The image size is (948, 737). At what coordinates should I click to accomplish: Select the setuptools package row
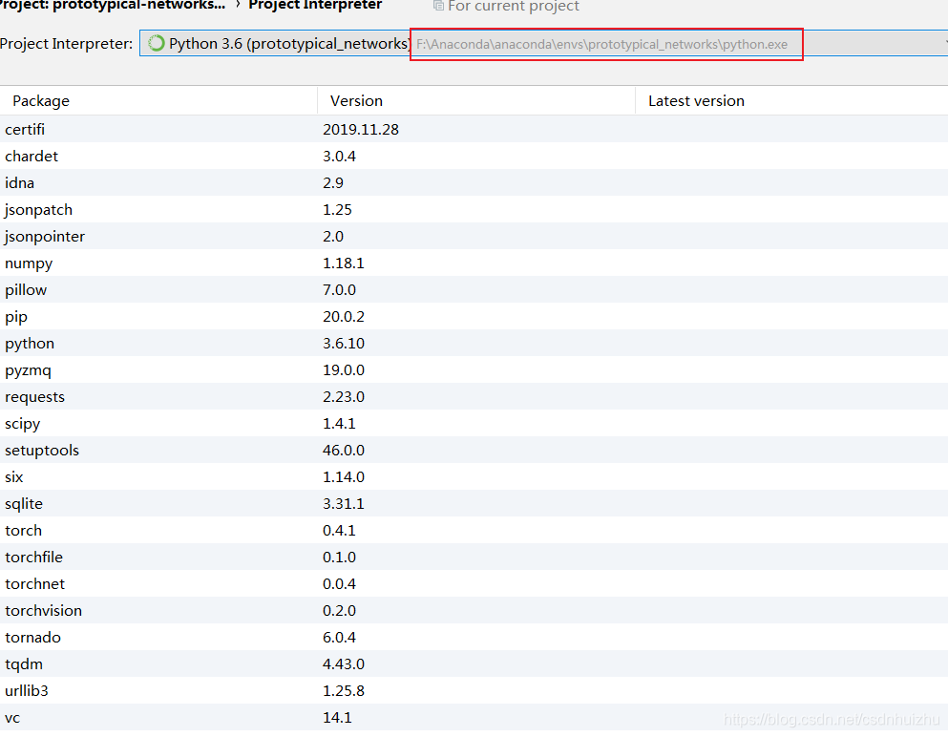click(474, 451)
